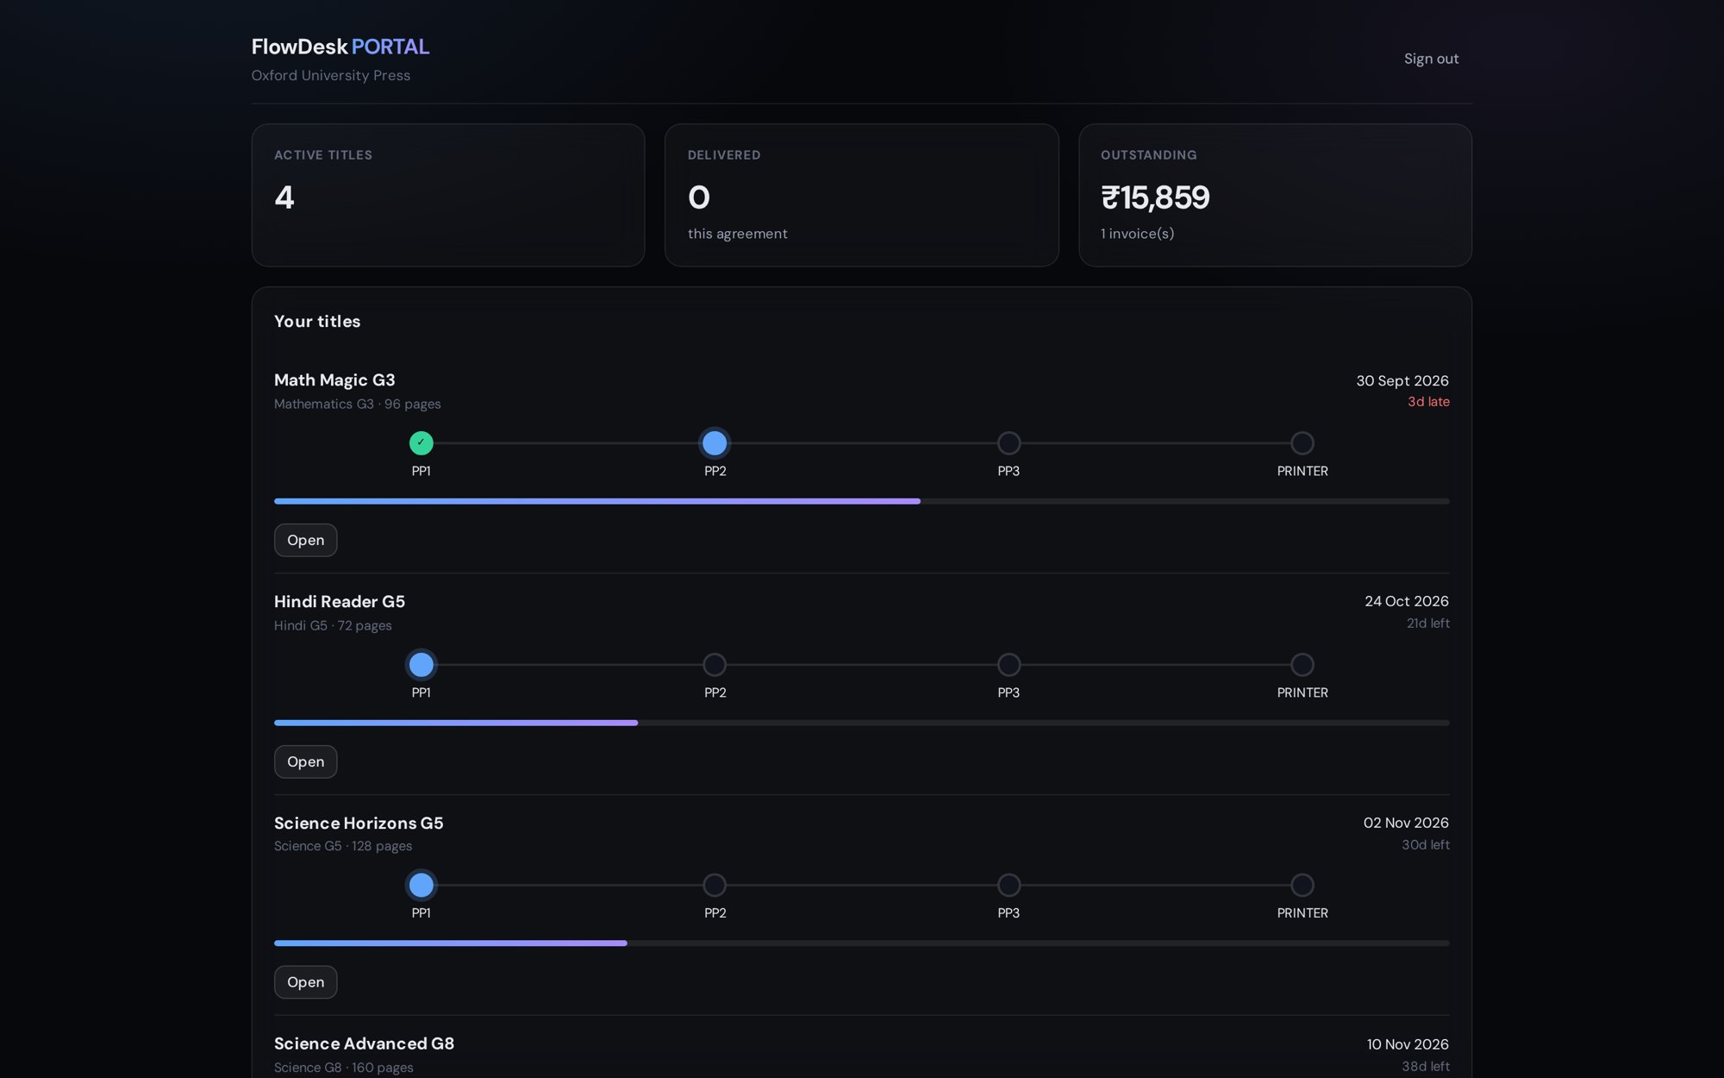Screen dimensions: 1724x1078
Task: Click the Math Magic G3 title name
Action: 334,380
